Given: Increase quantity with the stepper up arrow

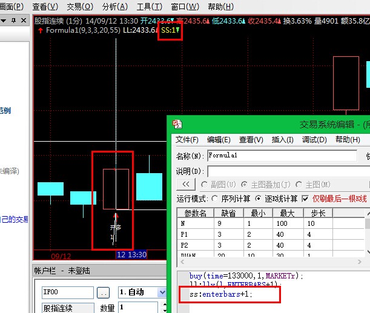Looking at the screenshot, I should tap(165, 305).
